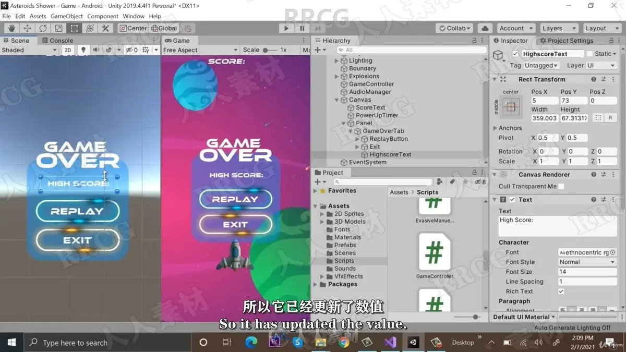This screenshot has height=352, width=626.
Task: Click the create plus icon in Project panel
Action: pos(317,181)
